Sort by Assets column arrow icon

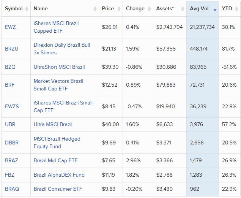tap(183, 9)
